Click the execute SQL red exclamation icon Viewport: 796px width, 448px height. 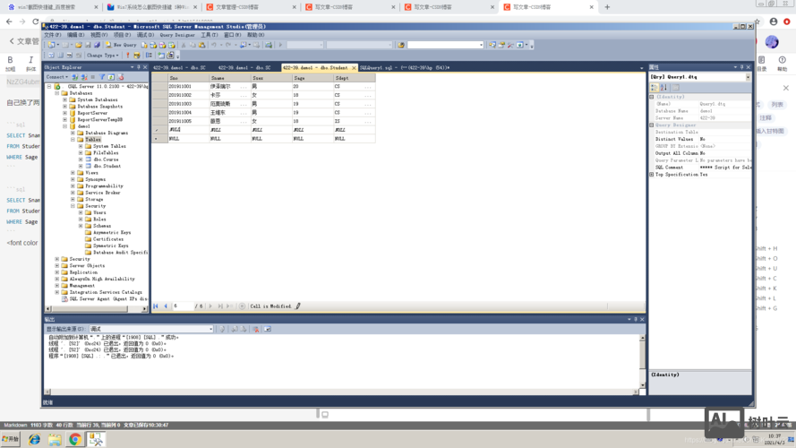tap(128, 56)
